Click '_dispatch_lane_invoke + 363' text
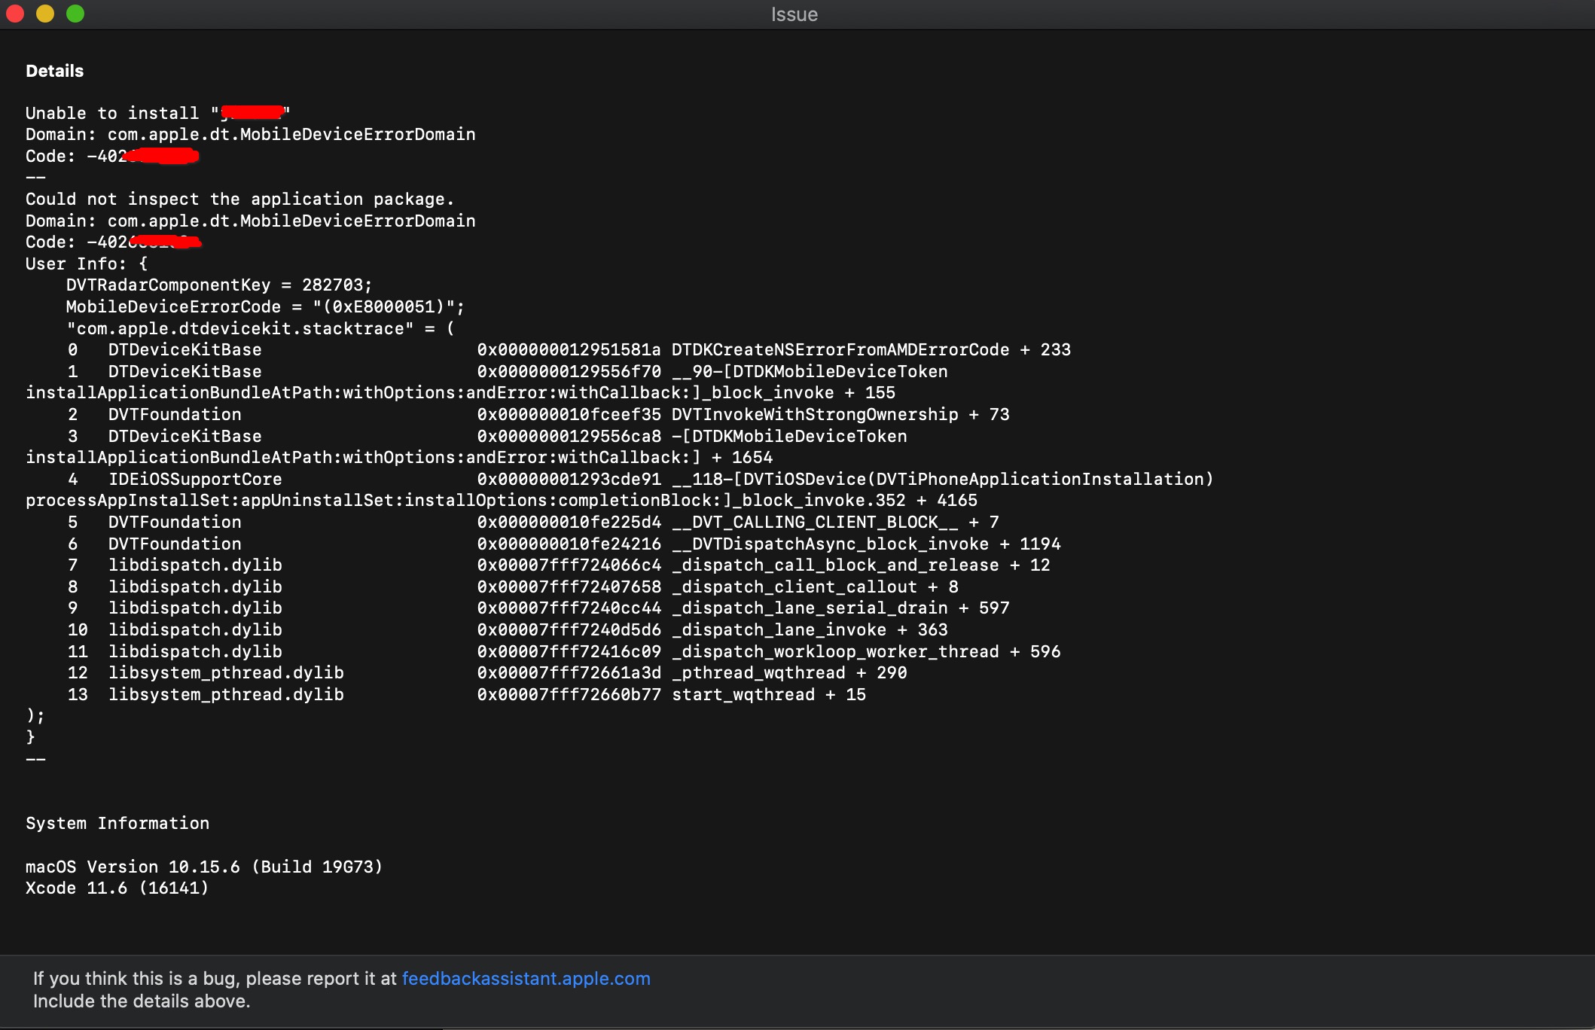The width and height of the screenshot is (1595, 1030). click(810, 629)
